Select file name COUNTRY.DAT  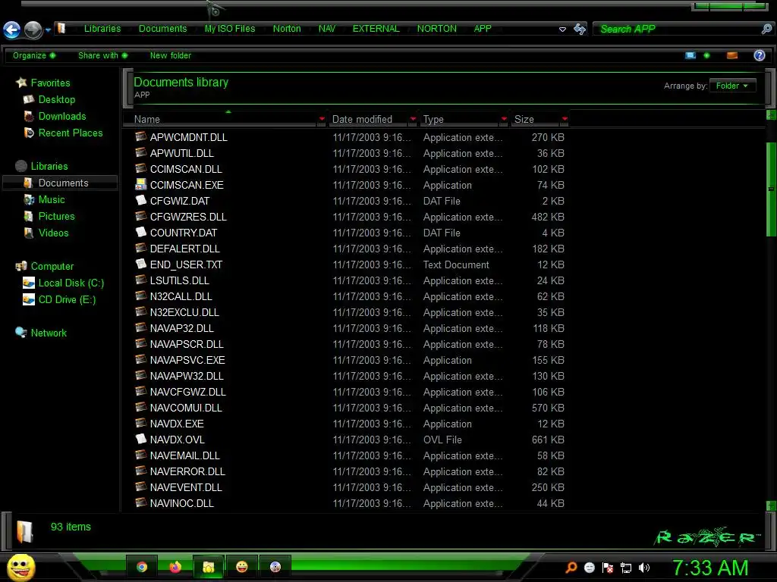(x=184, y=233)
